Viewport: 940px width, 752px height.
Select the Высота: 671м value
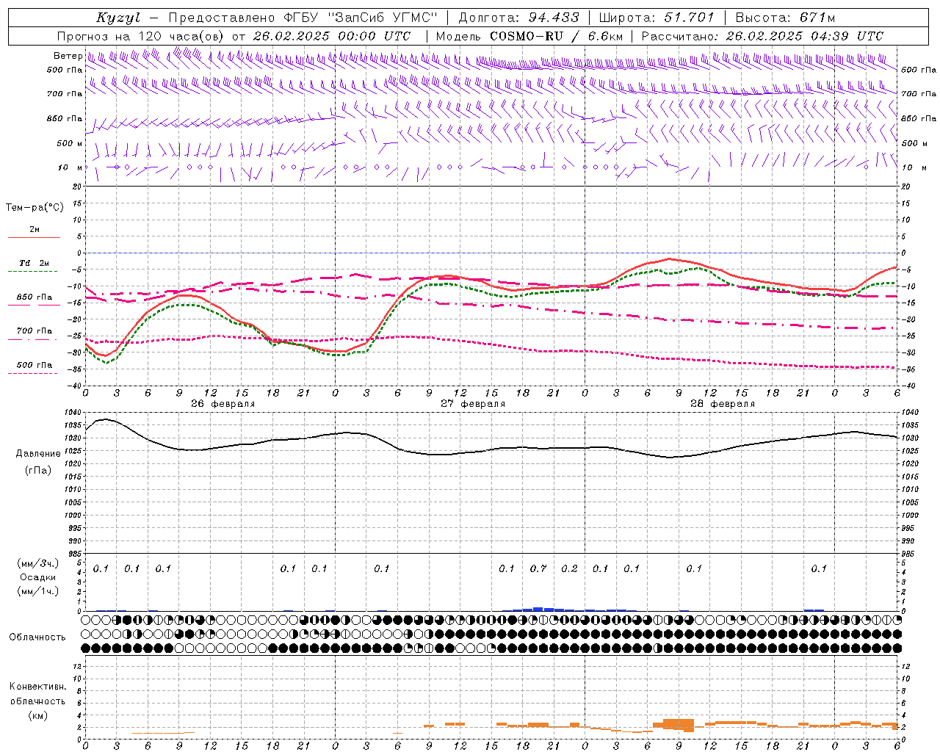[784, 18]
